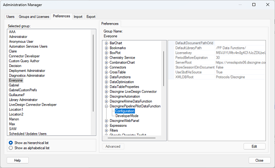Open the Groups and Licenses tab
275x168 pixels.
[x=34, y=17]
